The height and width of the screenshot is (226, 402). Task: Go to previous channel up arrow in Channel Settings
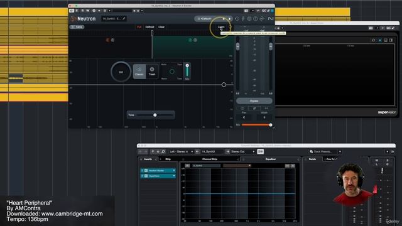[153, 152]
